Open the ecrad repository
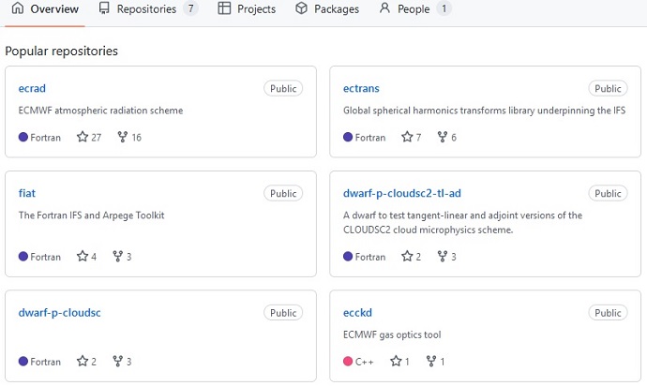 pos(32,88)
